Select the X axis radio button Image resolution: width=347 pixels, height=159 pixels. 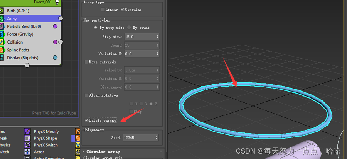coord(131,104)
